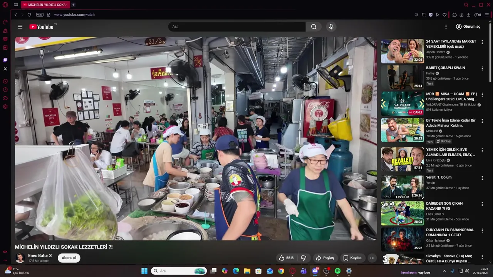493x277 pixels.
Task: Toggle ad blocker shield icon
Action: (x=431, y=15)
